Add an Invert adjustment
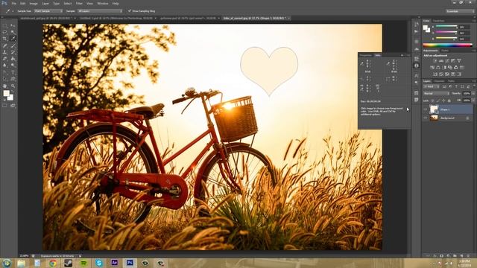The width and height of the screenshot is (477, 268). [435, 74]
